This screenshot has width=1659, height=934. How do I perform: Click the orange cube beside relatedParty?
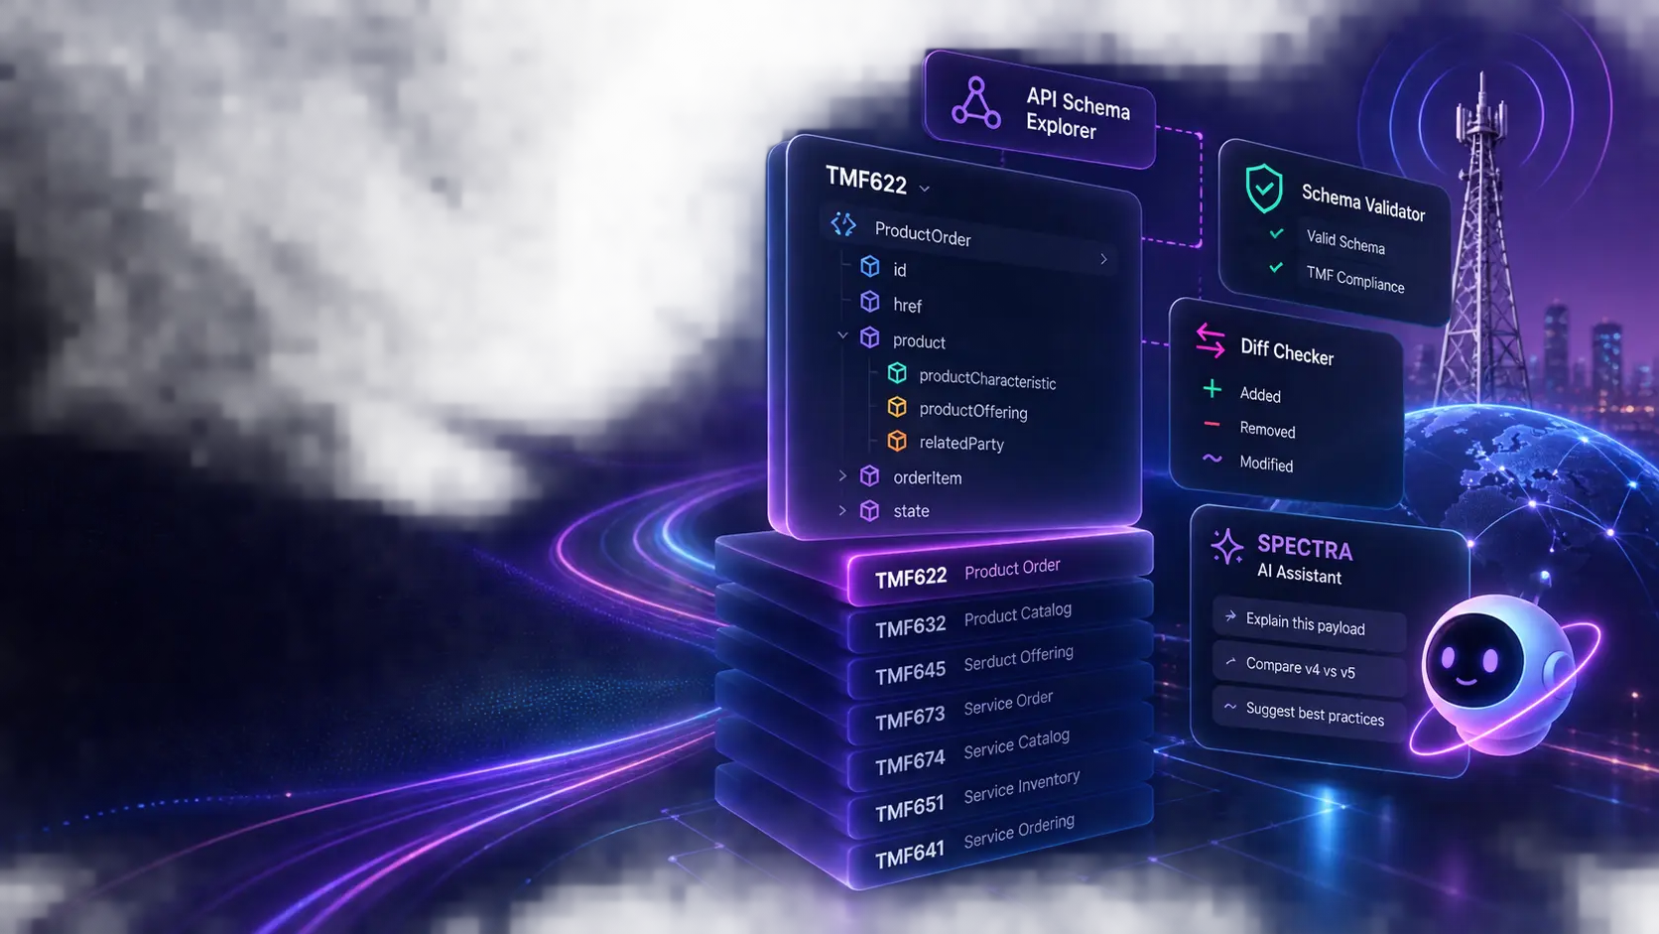coord(897,441)
